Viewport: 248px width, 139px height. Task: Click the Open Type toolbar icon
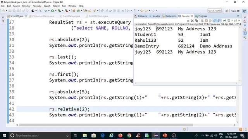click(86, 11)
